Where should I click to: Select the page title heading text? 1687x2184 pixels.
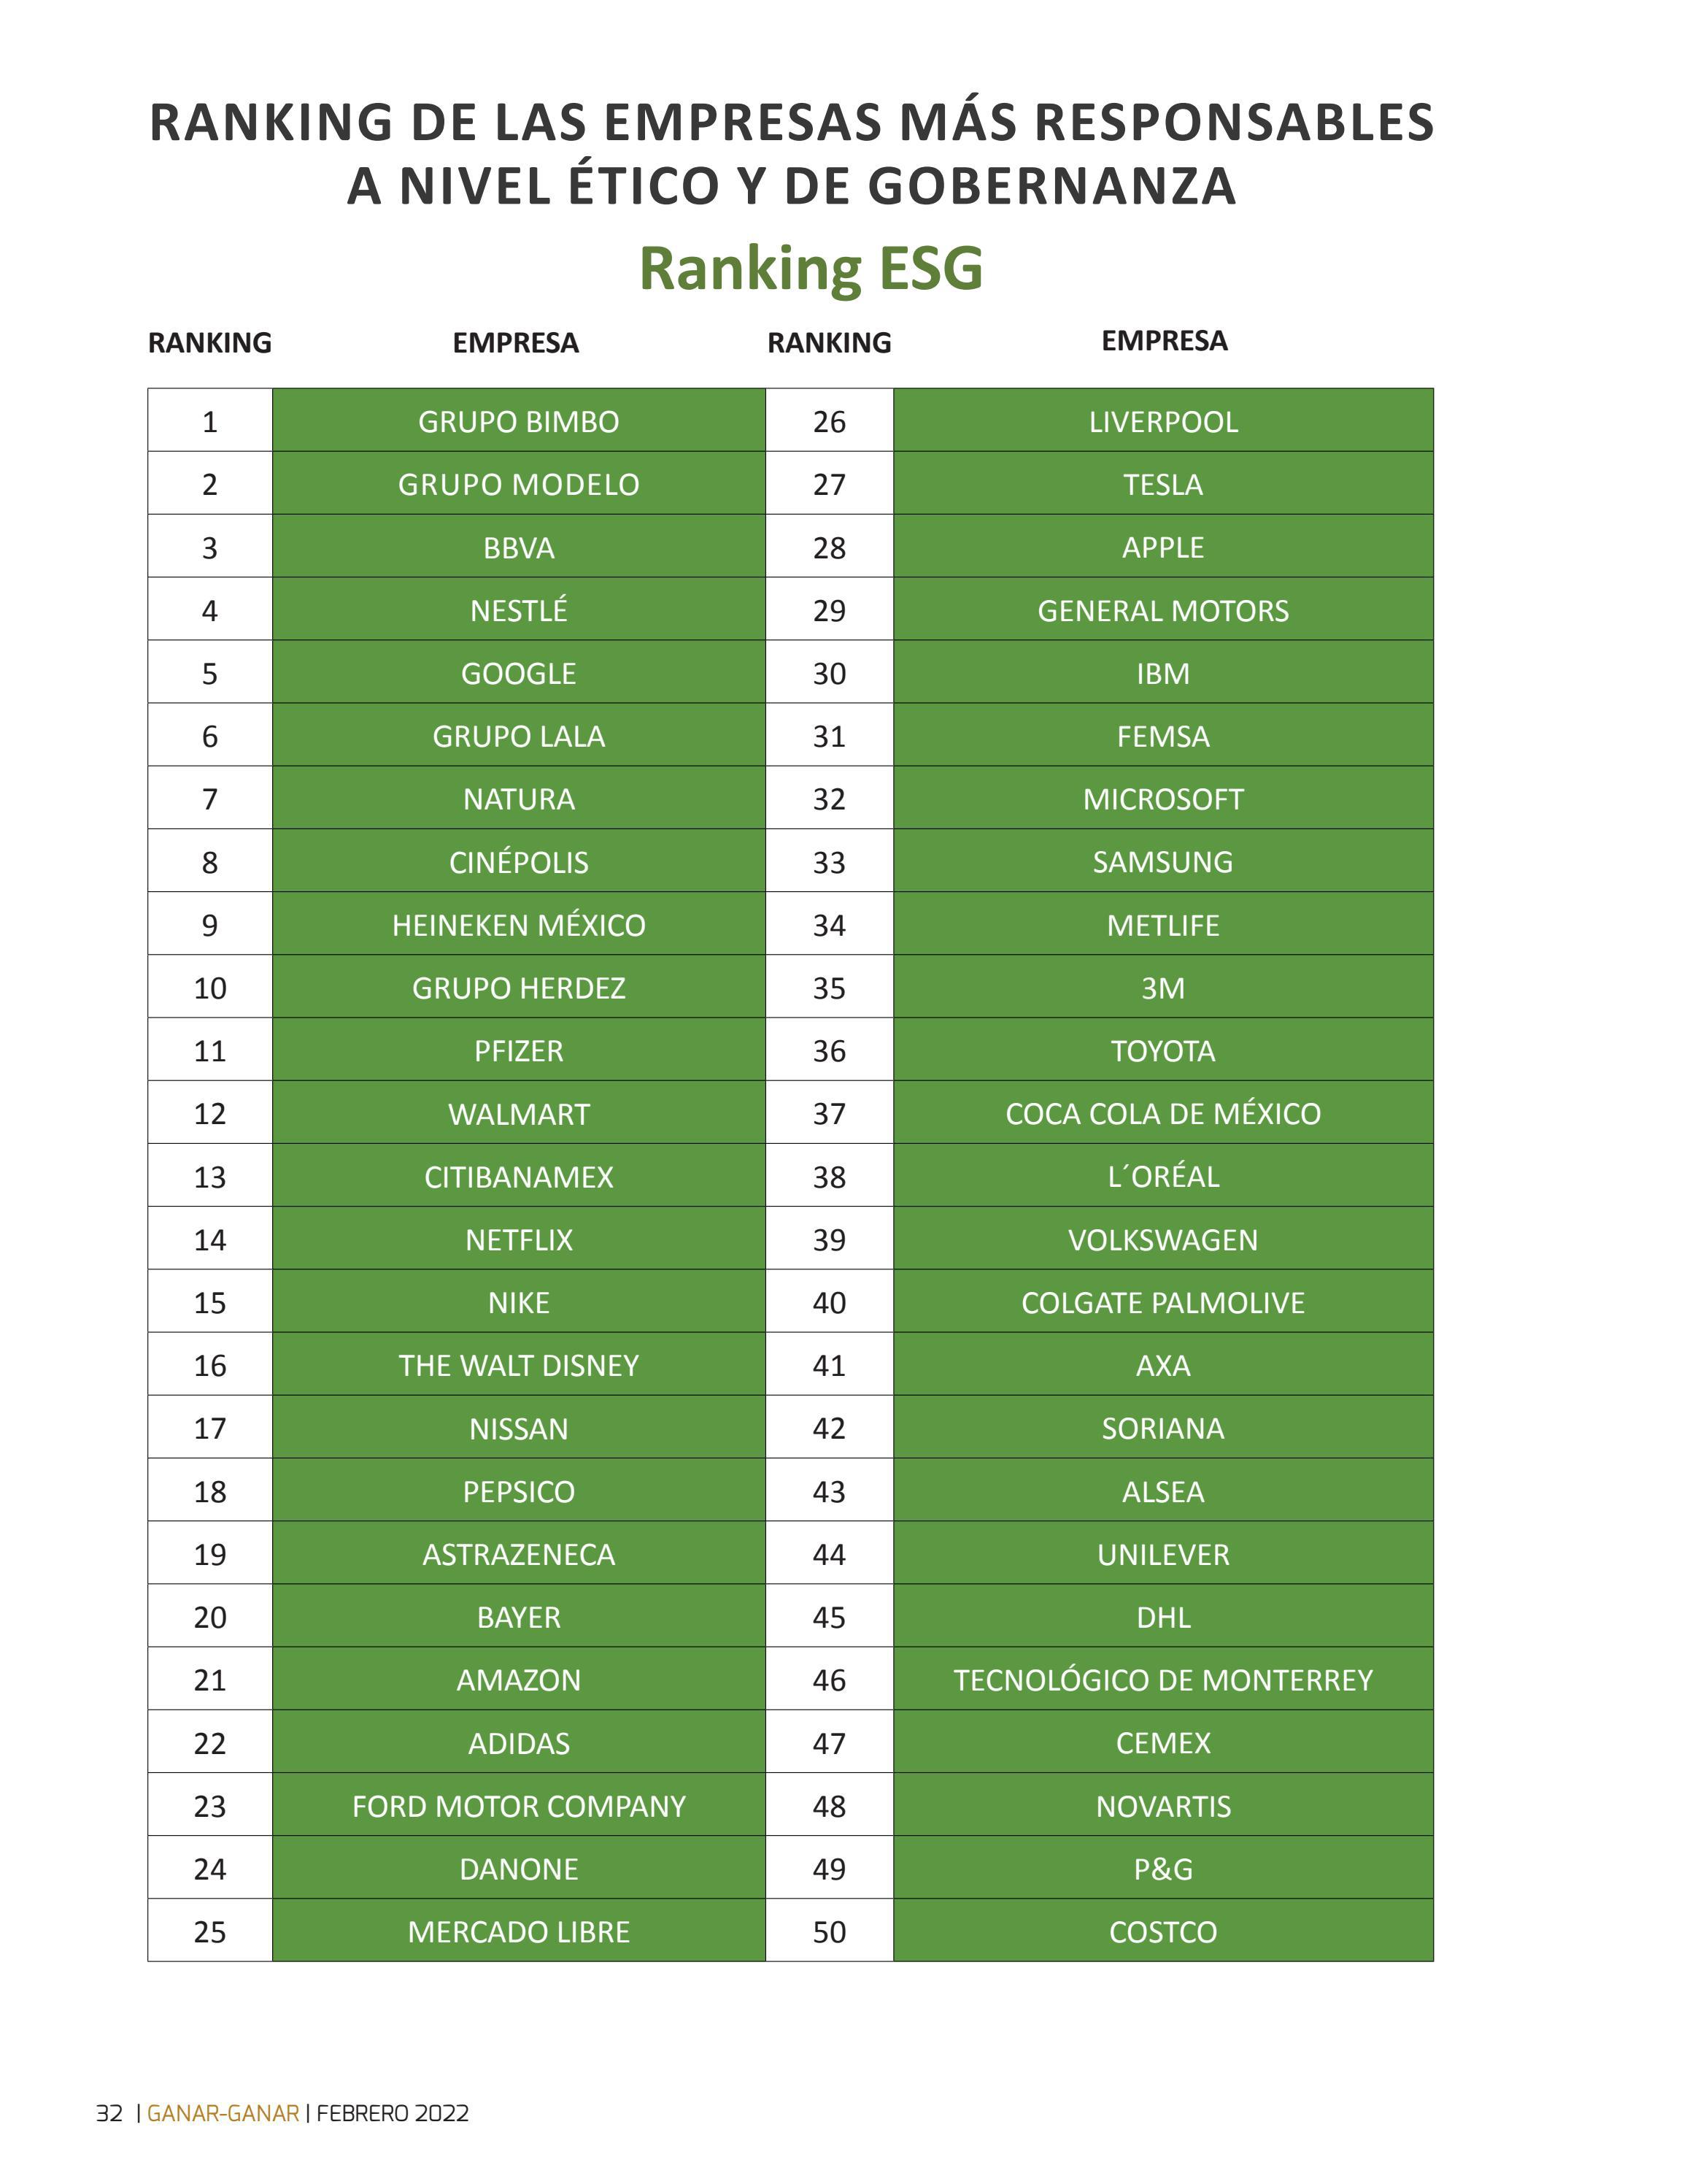(x=792, y=153)
